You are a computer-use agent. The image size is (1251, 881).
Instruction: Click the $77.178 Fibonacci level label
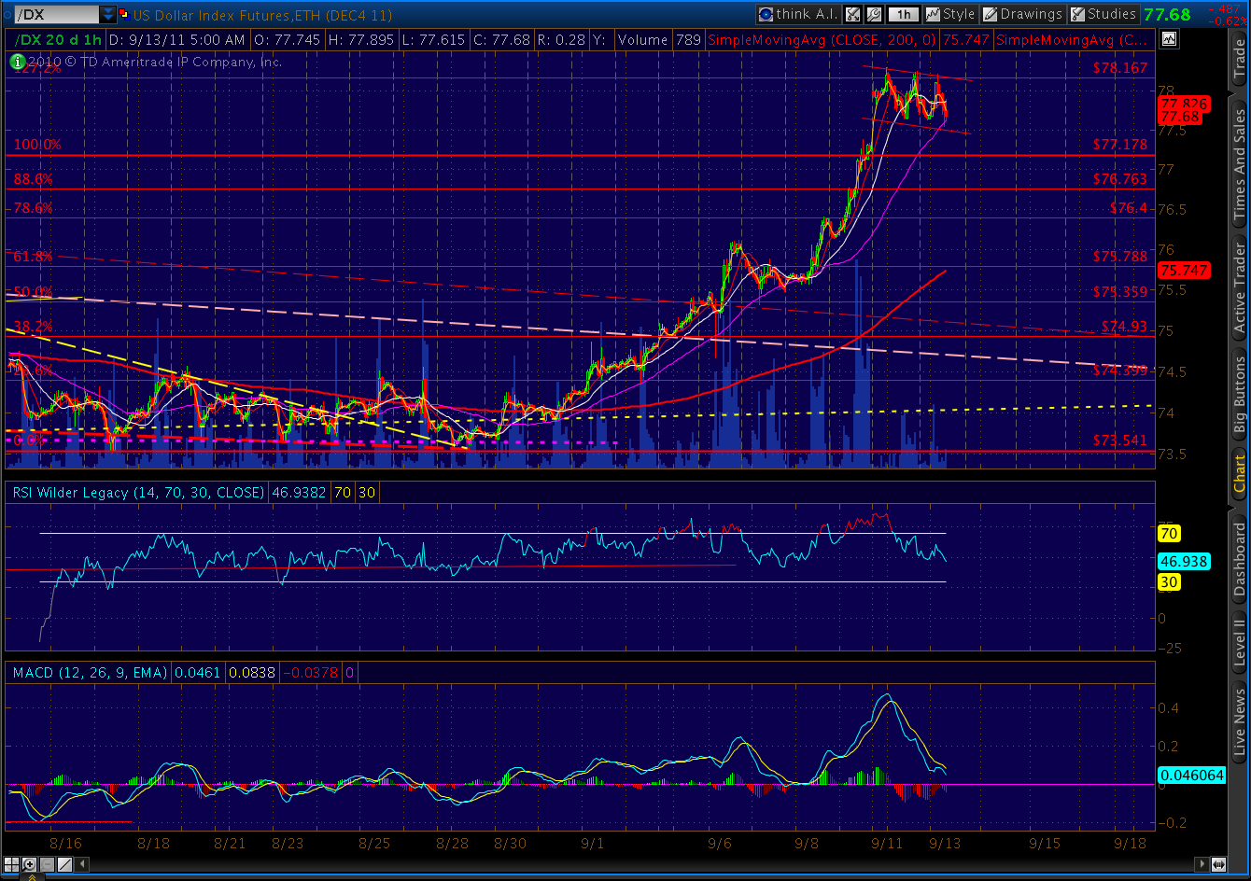click(x=1119, y=145)
